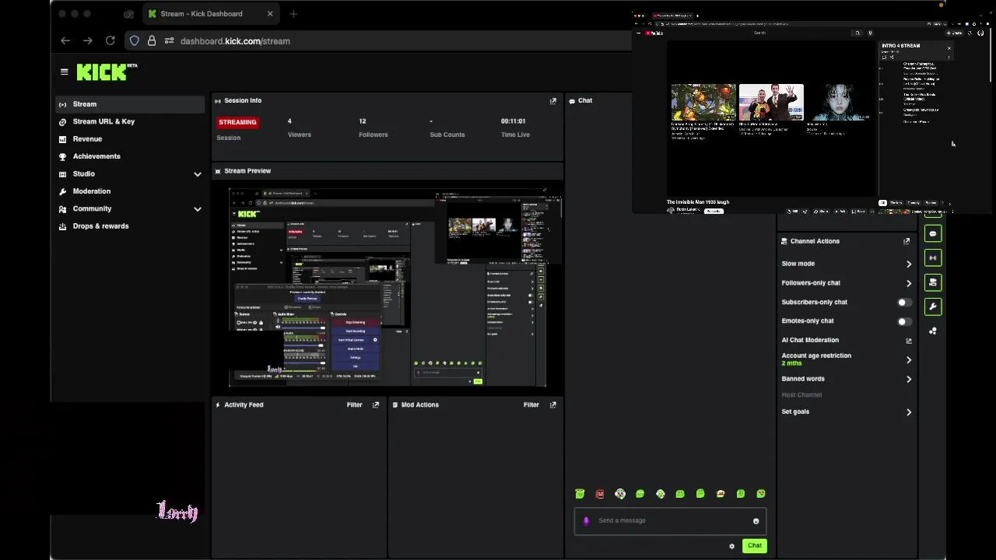Expand the Community sidebar section

click(198, 209)
